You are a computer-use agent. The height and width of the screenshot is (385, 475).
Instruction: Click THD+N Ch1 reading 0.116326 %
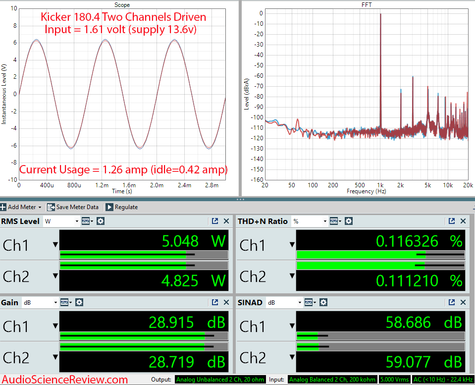point(419,242)
